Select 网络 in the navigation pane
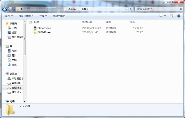 [12, 101]
